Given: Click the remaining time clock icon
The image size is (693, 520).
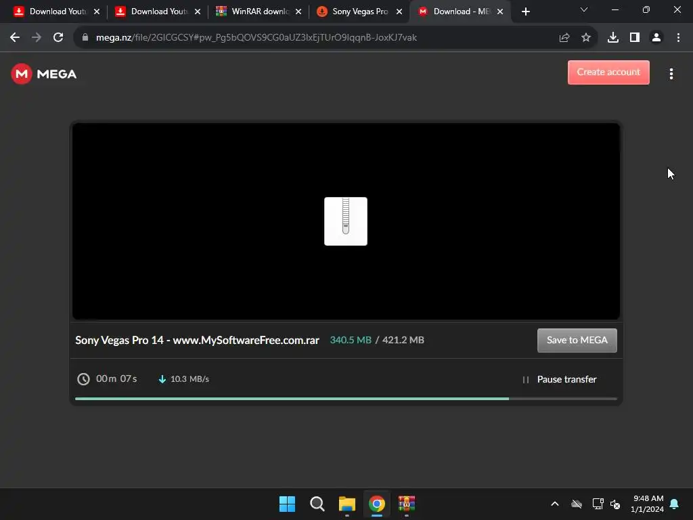Looking at the screenshot, I should pyautogui.click(x=83, y=379).
